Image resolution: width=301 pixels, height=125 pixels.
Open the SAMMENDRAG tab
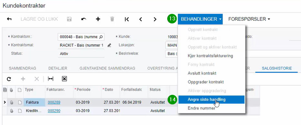point(23,68)
